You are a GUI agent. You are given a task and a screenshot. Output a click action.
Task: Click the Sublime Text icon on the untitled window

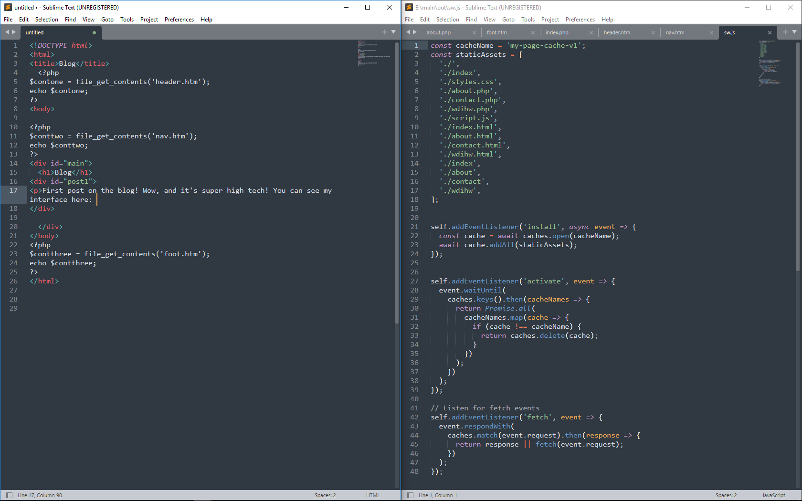pyautogui.click(x=8, y=7)
